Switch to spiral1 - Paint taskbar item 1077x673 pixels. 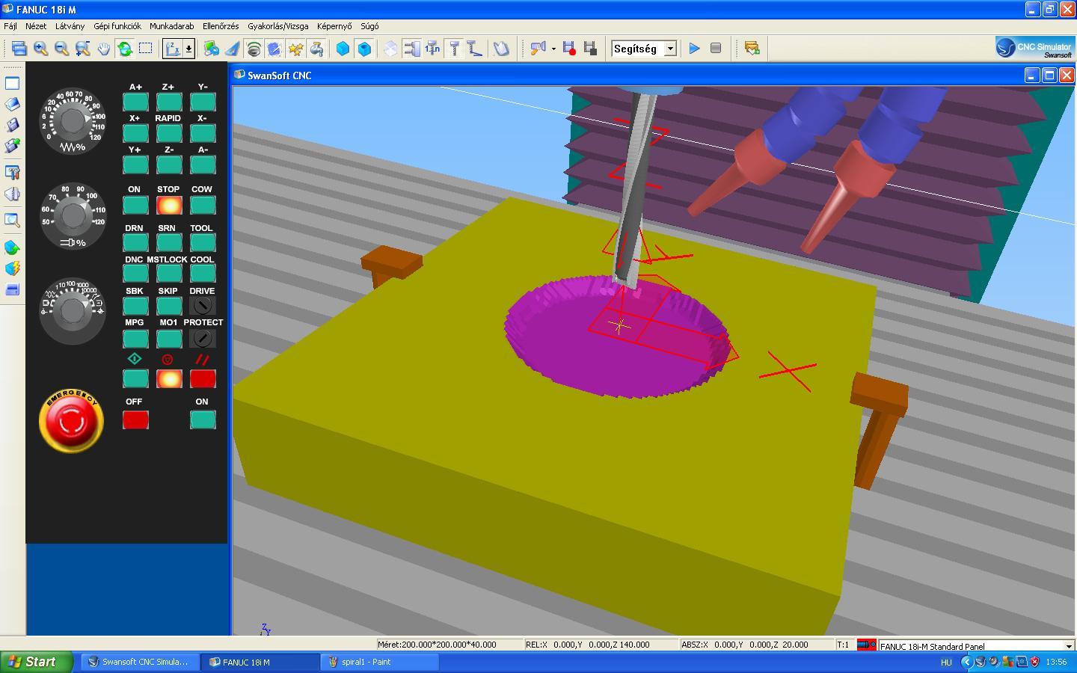(x=380, y=662)
